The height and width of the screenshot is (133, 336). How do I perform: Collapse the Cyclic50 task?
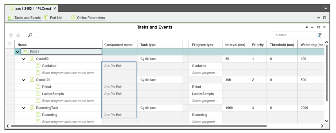pyautogui.click(x=24, y=59)
